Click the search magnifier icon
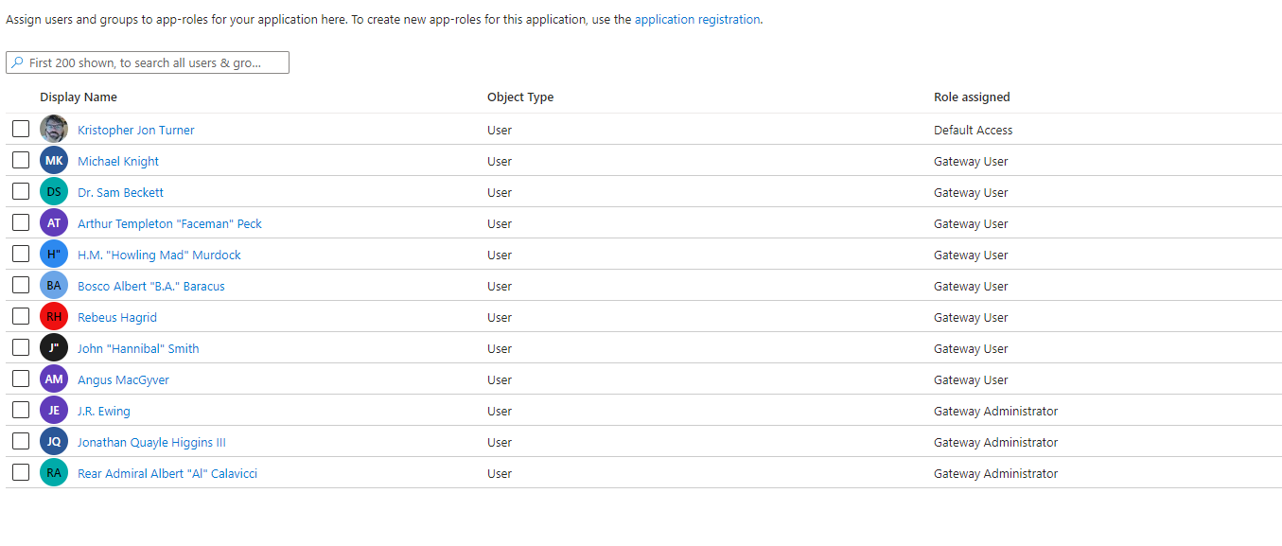 pyautogui.click(x=18, y=63)
